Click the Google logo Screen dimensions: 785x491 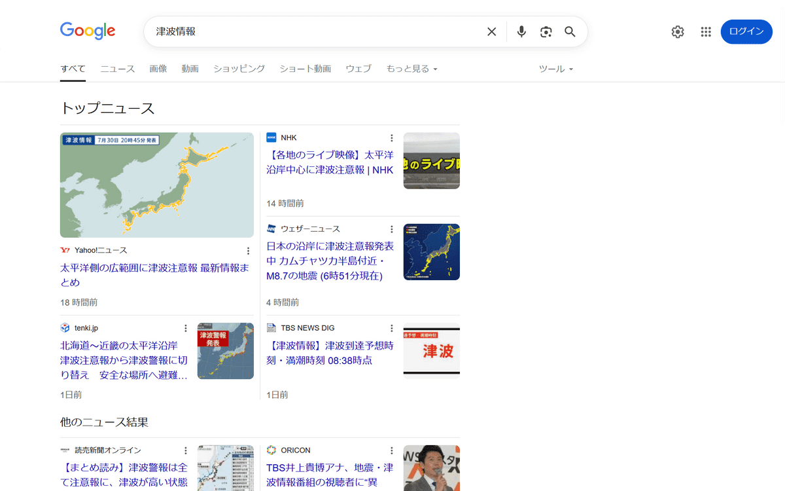pyautogui.click(x=88, y=31)
